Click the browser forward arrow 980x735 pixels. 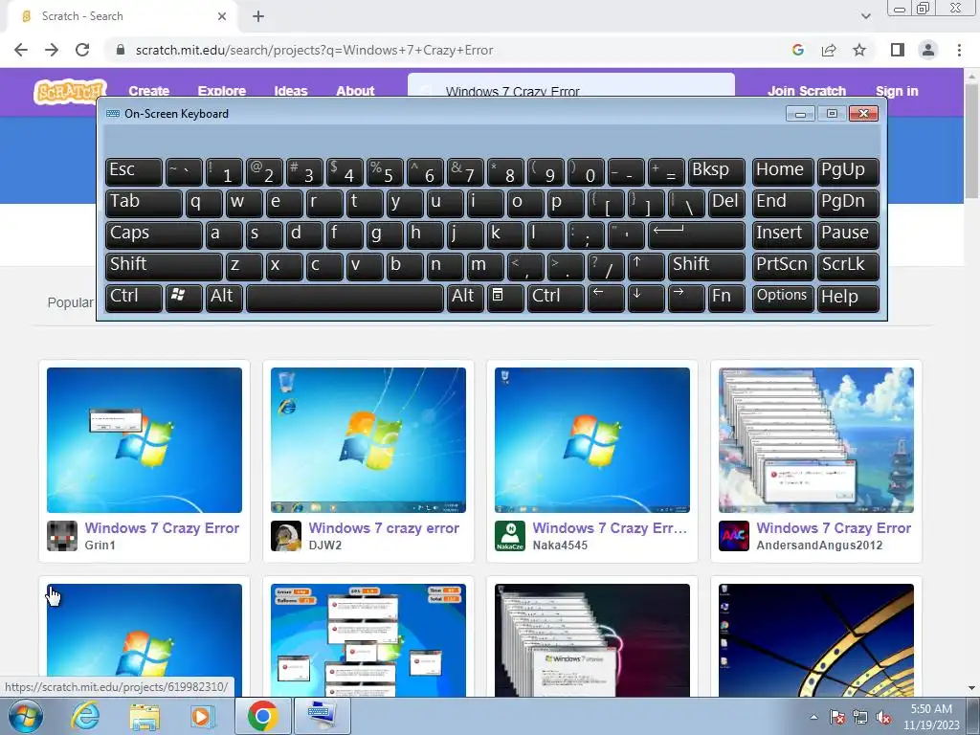coord(52,50)
